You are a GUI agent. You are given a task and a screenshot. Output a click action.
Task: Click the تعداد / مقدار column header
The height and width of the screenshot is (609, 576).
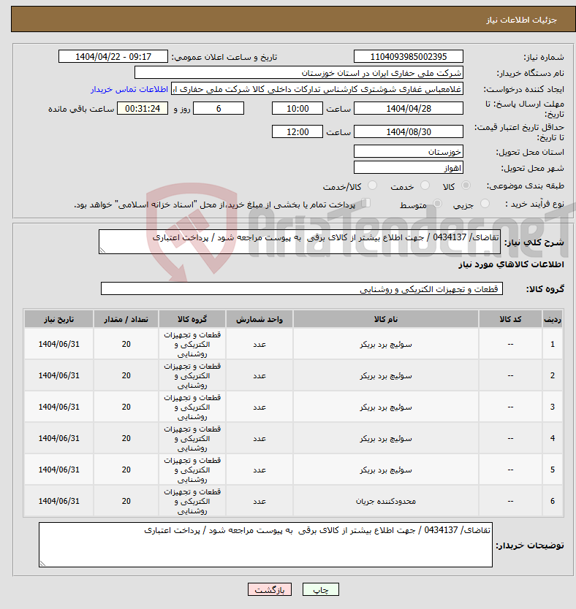126,319
